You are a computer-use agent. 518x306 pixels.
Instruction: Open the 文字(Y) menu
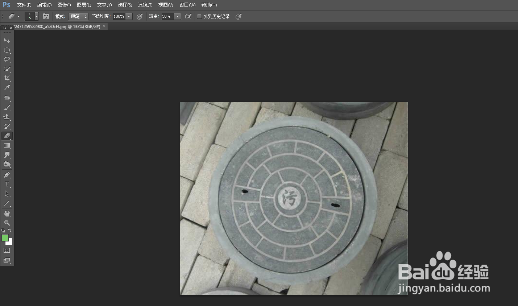[x=104, y=5]
